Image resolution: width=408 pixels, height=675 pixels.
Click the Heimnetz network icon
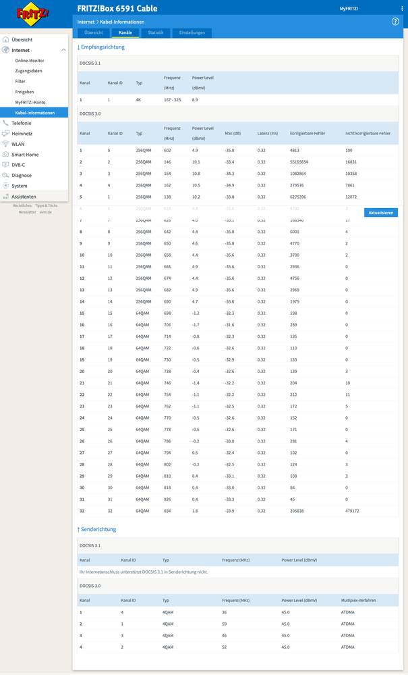(5, 134)
